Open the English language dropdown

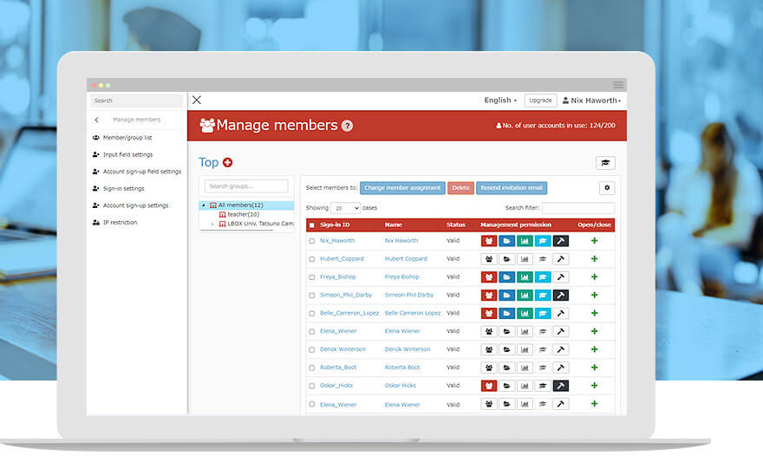click(500, 101)
